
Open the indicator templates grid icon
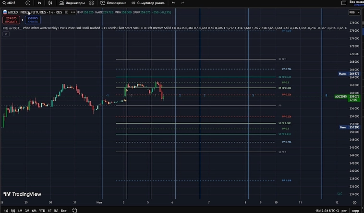click(x=92, y=3)
